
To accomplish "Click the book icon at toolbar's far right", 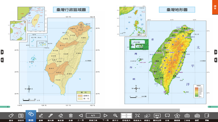I will pos(207,115).
